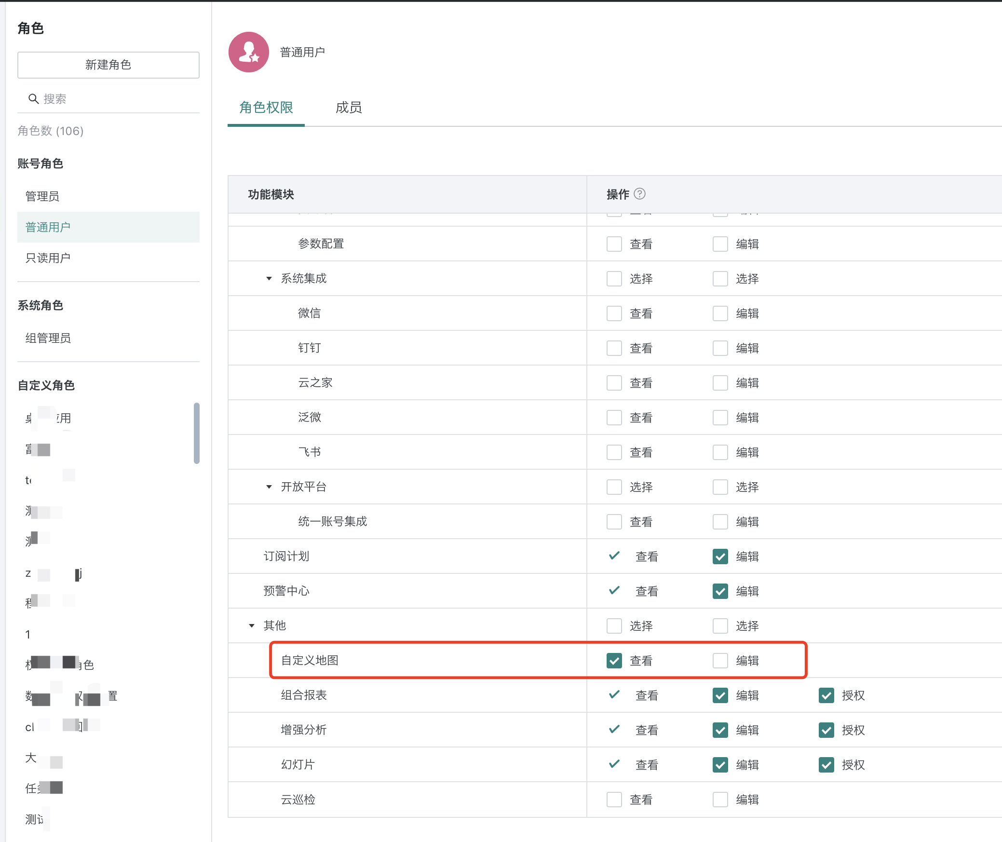Click the search magnifier icon
1002x842 pixels.
tap(33, 99)
